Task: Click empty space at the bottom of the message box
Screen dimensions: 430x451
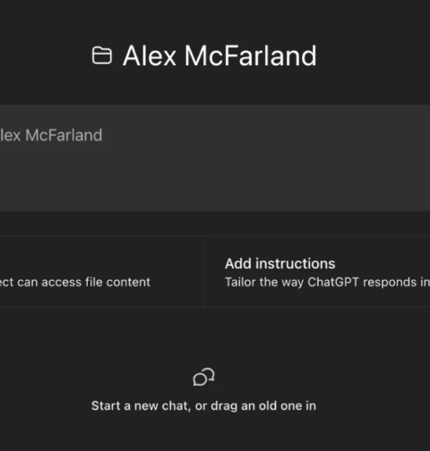Action: pos(215,191)
